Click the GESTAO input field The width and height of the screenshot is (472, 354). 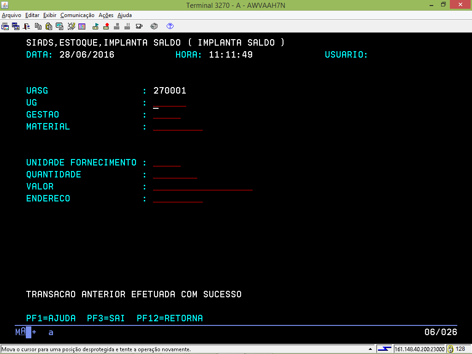click(167, 115)
